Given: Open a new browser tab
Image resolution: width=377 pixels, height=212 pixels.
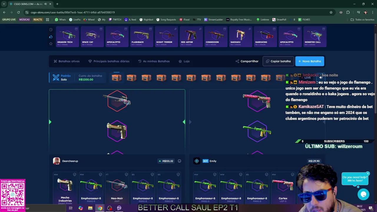Looking at the screenshot, I should pyautogui.click(x=57, y=4).
